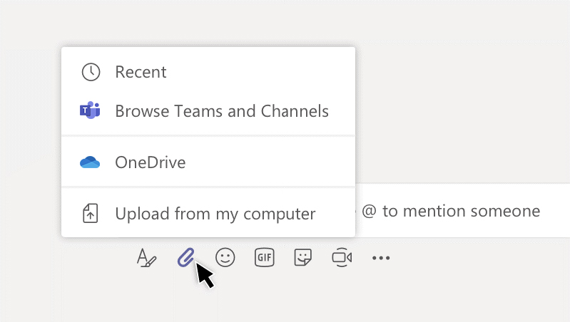Click the upload file arrow icon
Screen dimensions: 570x322
[x=90, y=213]
